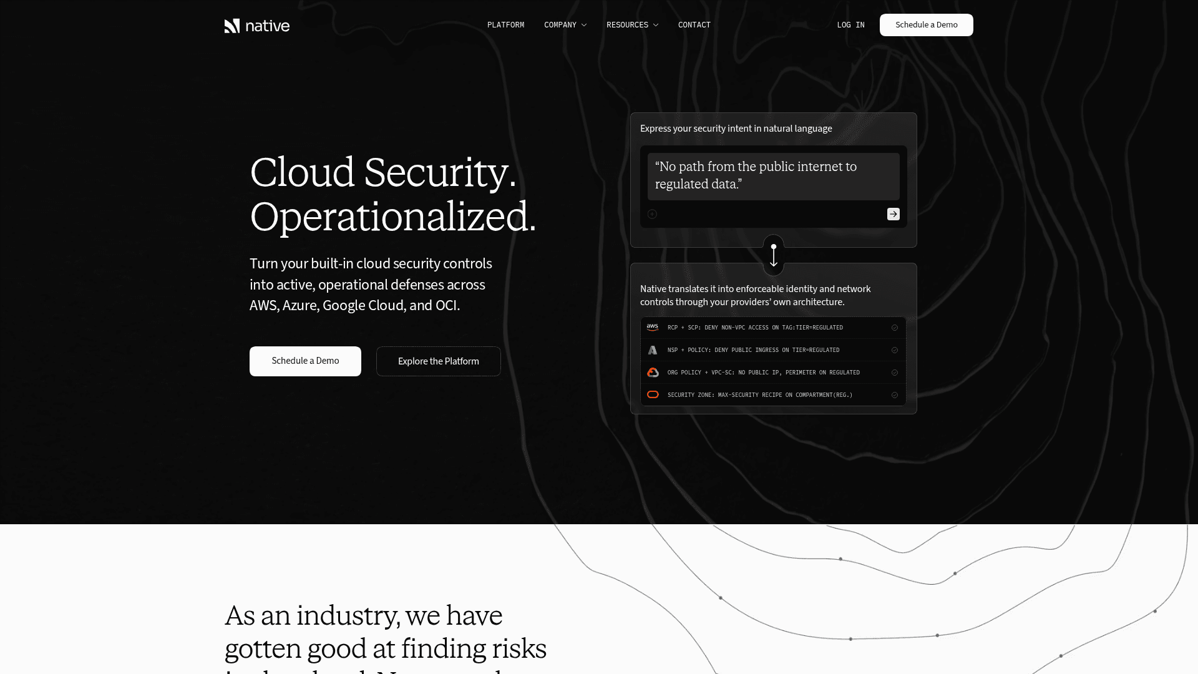Open the Platform menu item

[x=505, y=25]
